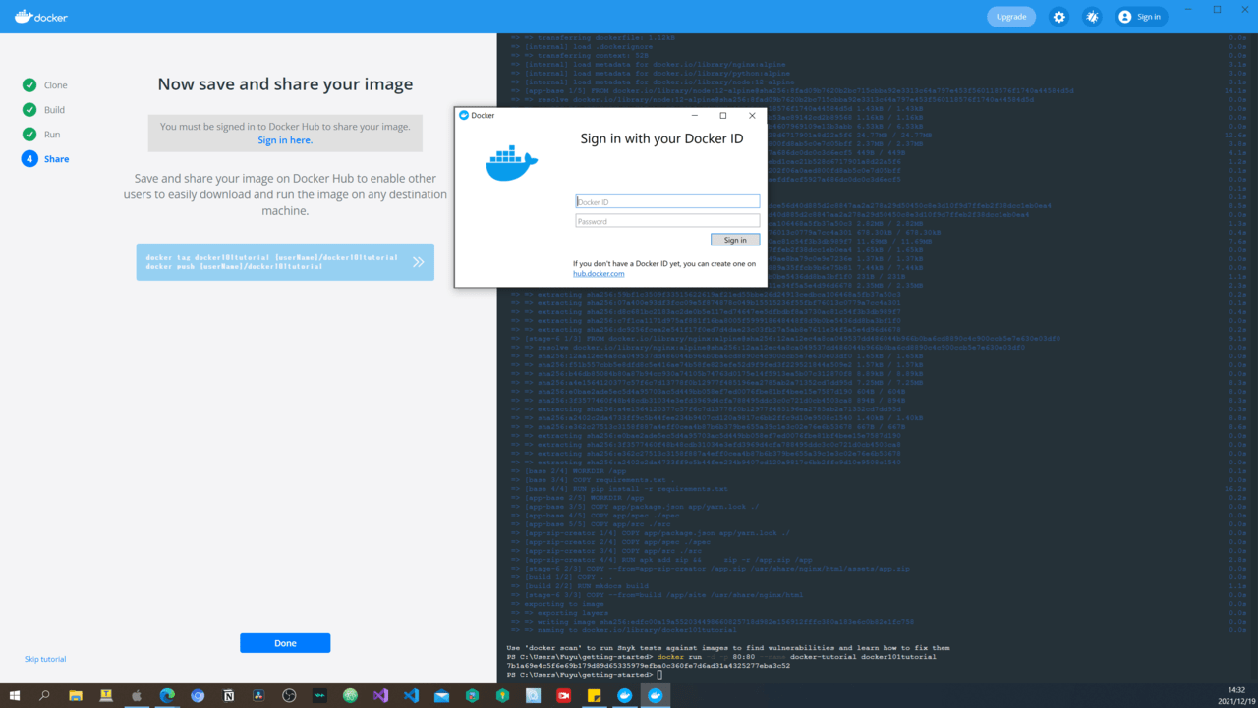Select the Share step
The width and height of the screenshot is (1258, 708).
[x=45, y=159]
